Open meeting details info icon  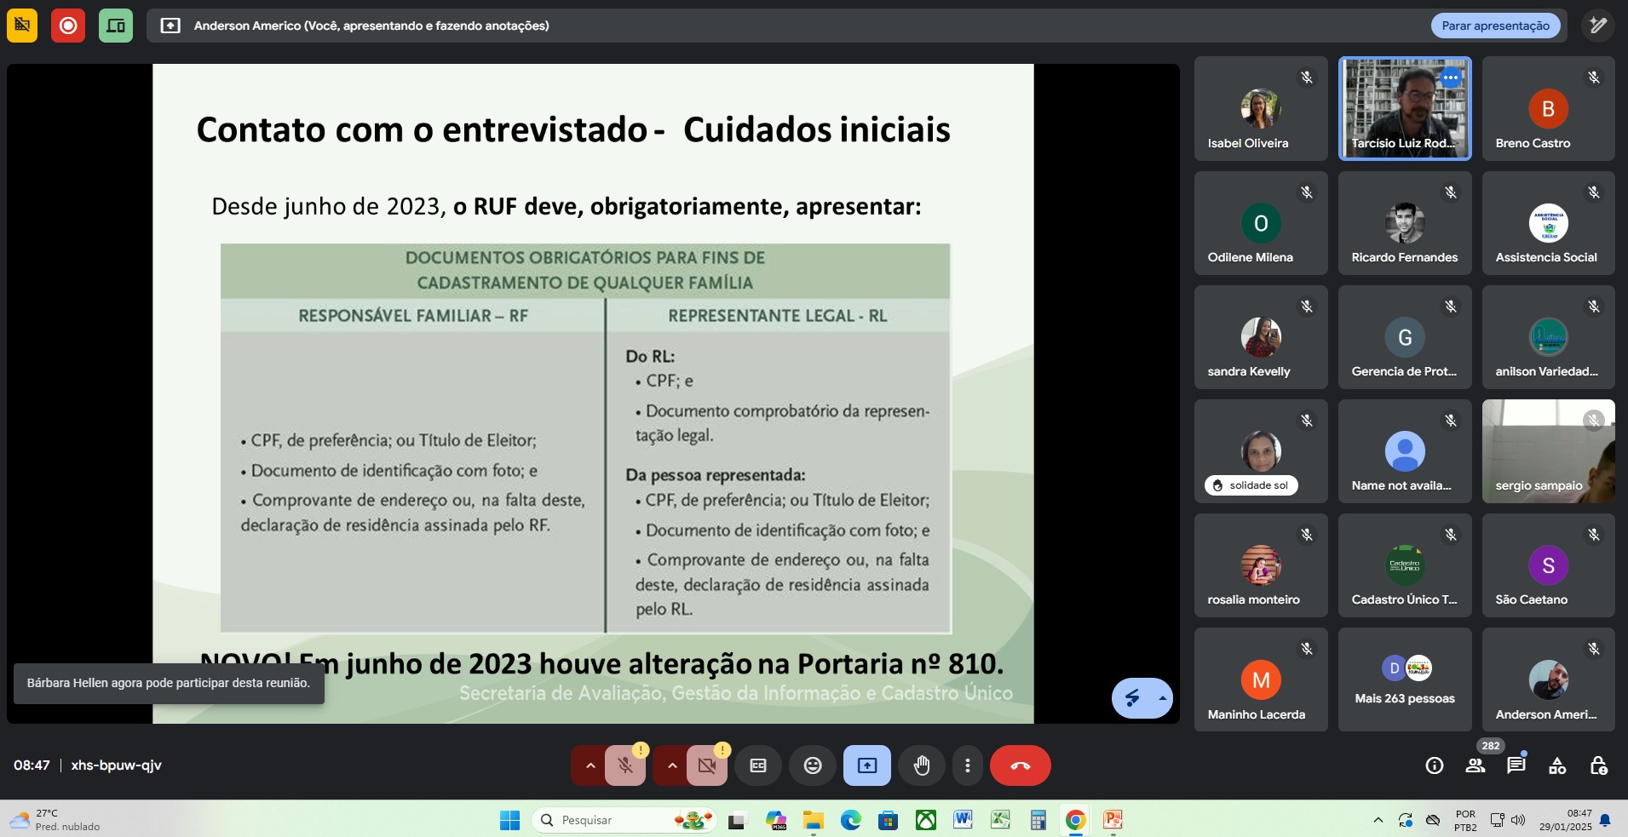[x=1435, y=765]
